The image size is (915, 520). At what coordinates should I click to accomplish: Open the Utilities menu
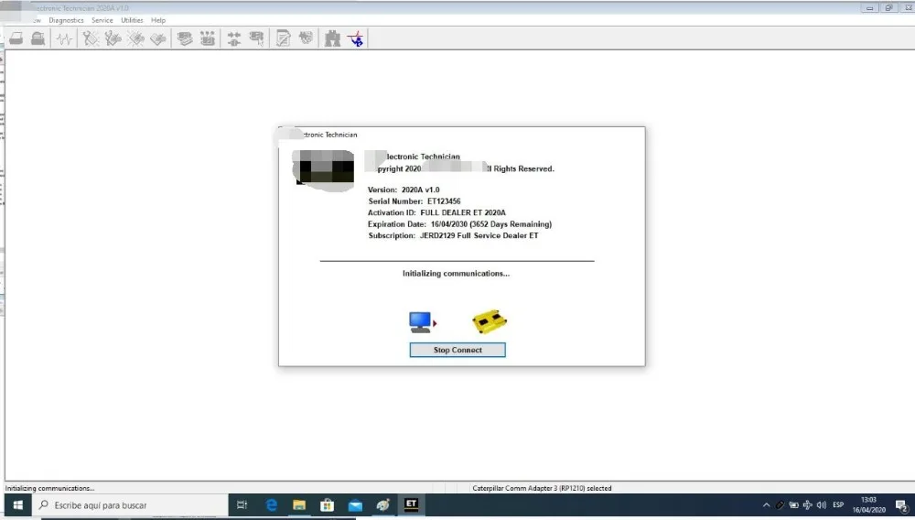pyautogui.click(x=132, y=20)
